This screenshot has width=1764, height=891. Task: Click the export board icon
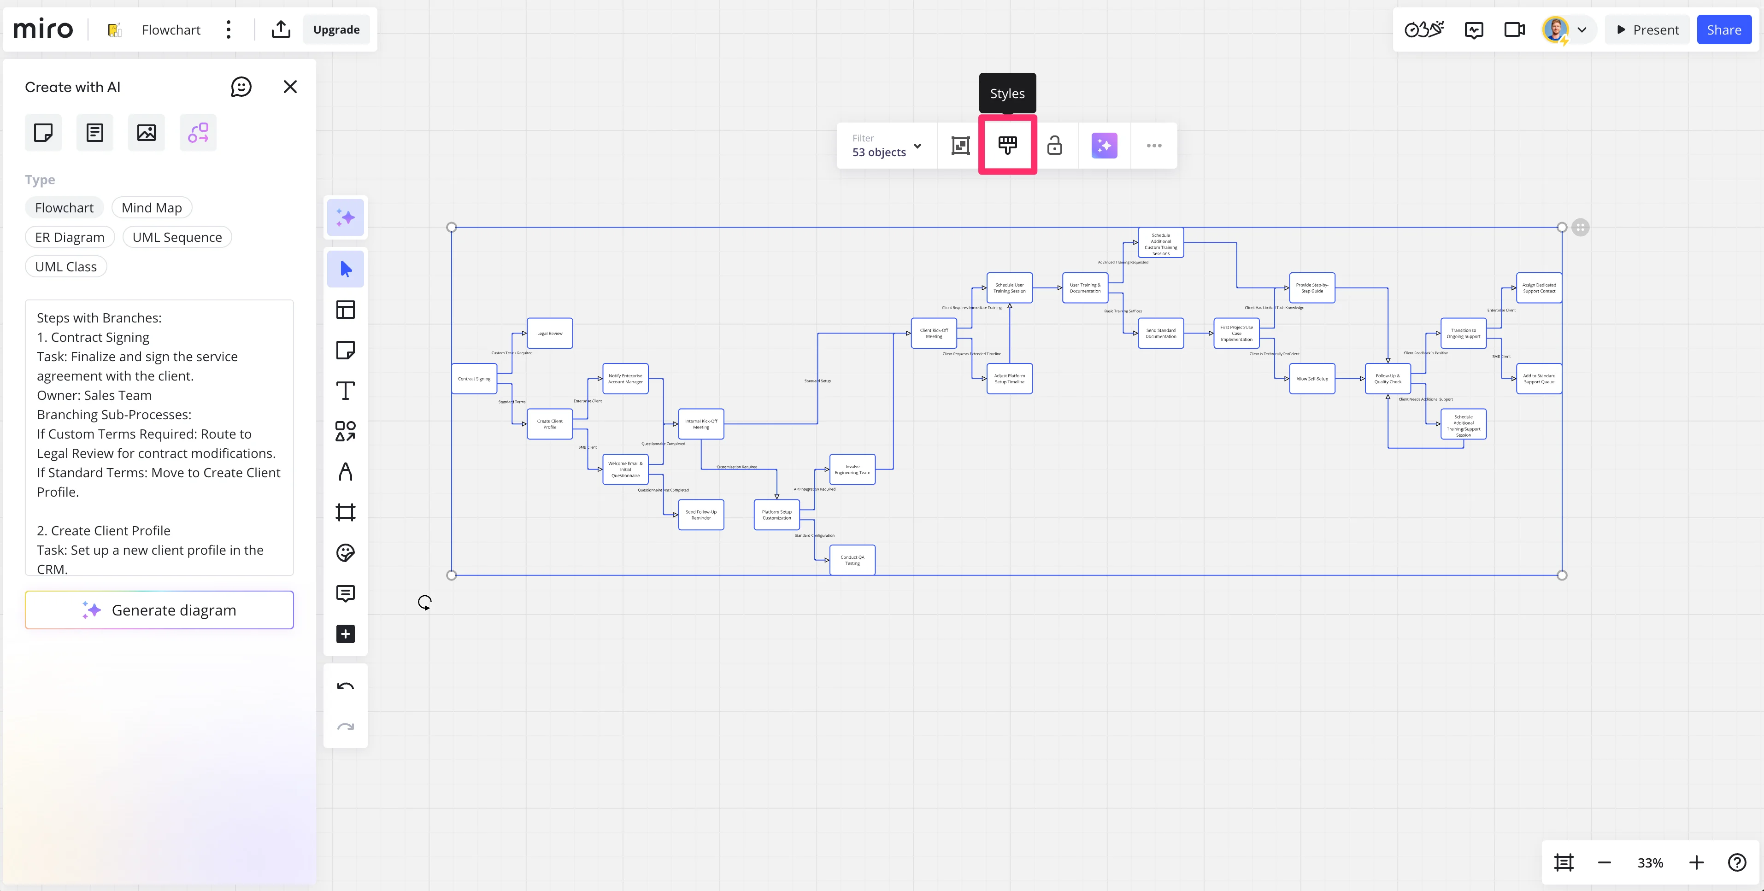pyautogui.click(x=281, y=29)
